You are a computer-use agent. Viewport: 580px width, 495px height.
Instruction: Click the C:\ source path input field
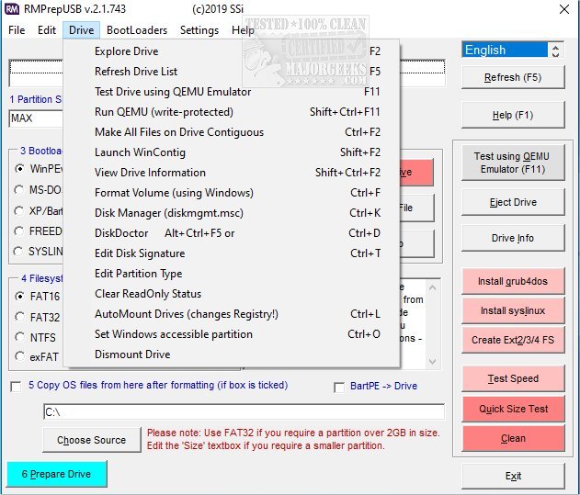point(245,411)
